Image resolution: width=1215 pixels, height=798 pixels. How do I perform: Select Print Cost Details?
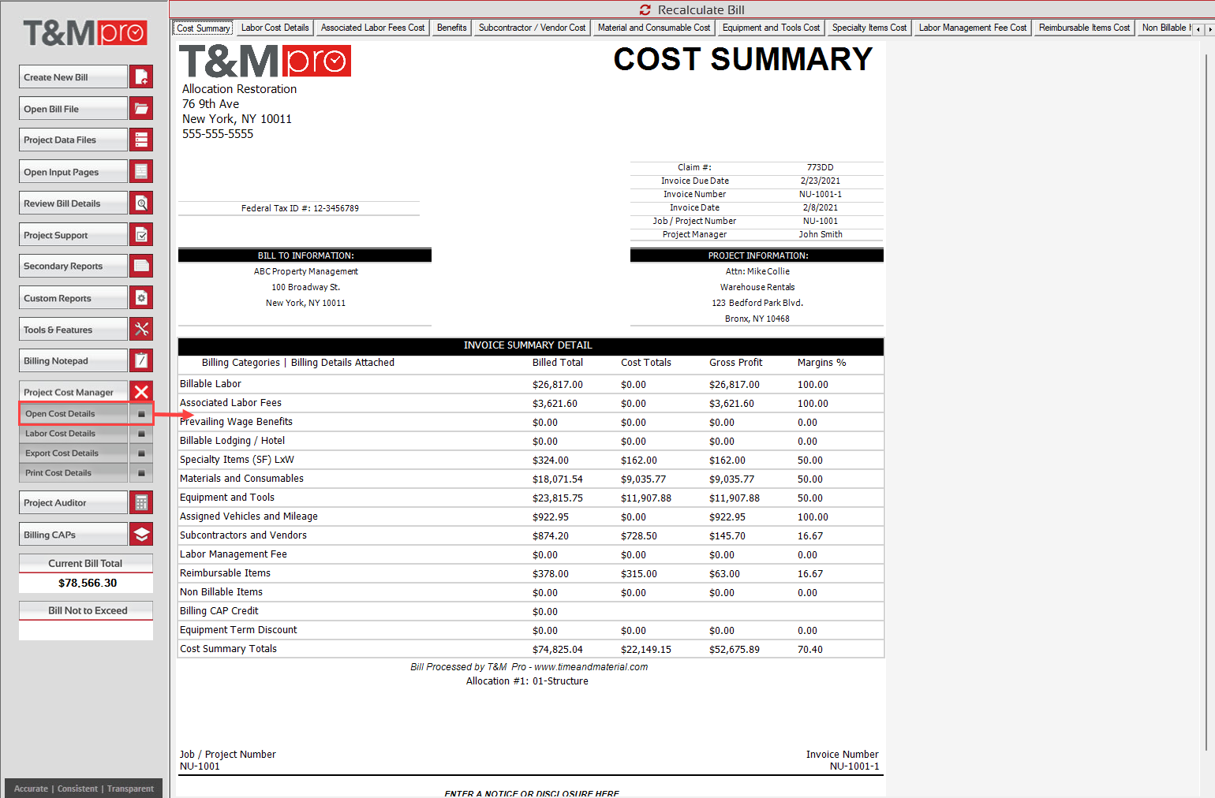[73, 472]
